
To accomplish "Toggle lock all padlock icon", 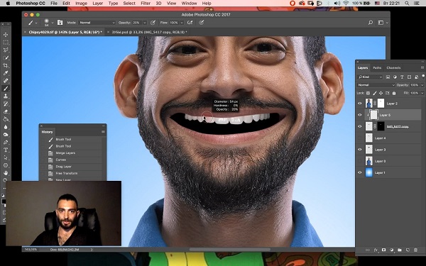I will coord(394,93).
